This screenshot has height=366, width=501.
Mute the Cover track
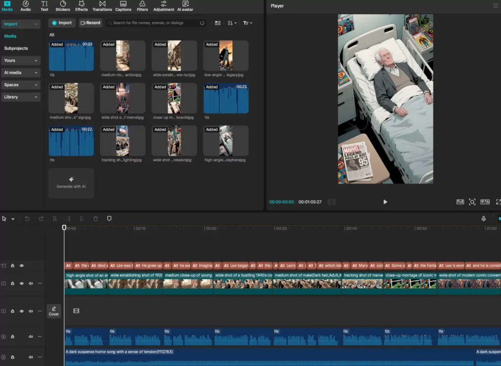(x=31, y=311)
